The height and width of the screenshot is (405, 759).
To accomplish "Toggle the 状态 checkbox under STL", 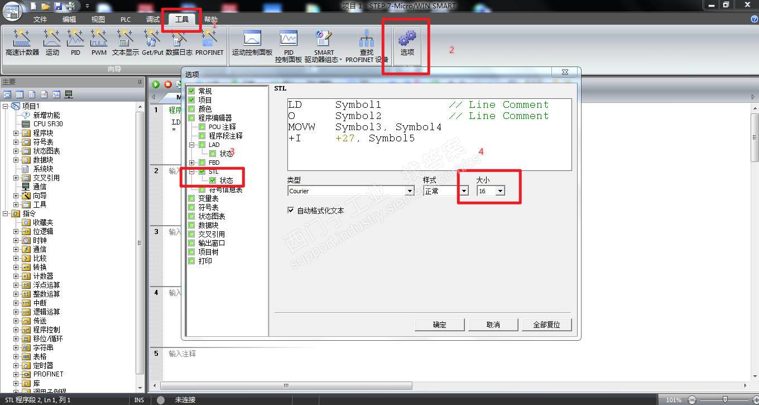I will click(213, 180).
